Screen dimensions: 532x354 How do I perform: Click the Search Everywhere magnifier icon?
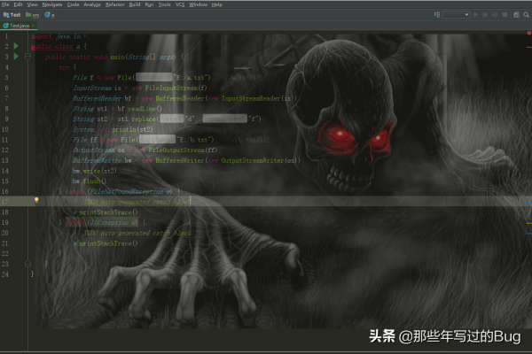tap(525, 15)
